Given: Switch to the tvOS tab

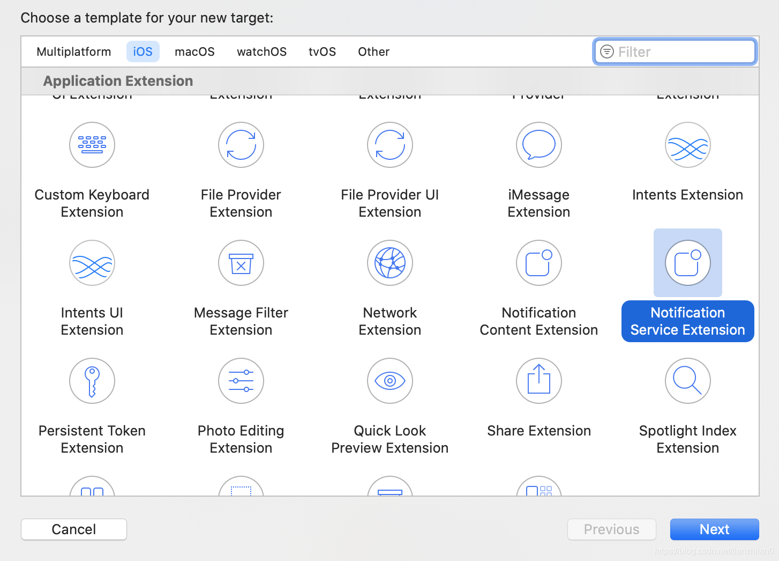Looking at the screenshot, I should point(322,51).
